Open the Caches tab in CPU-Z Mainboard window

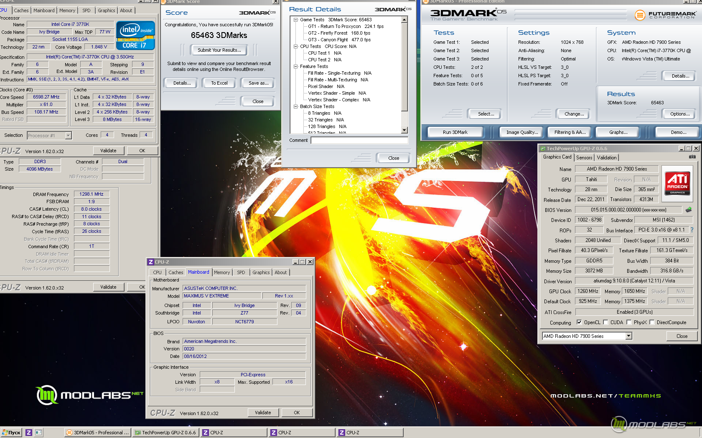coord(175,272)
